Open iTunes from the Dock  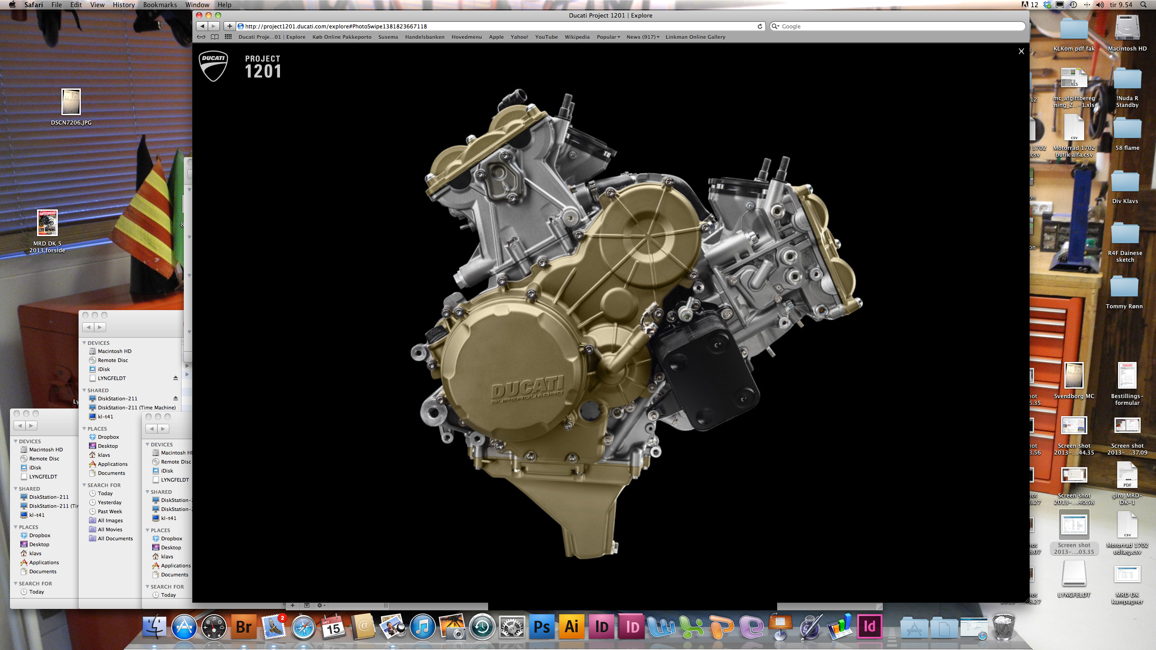[x=422, y=627]
